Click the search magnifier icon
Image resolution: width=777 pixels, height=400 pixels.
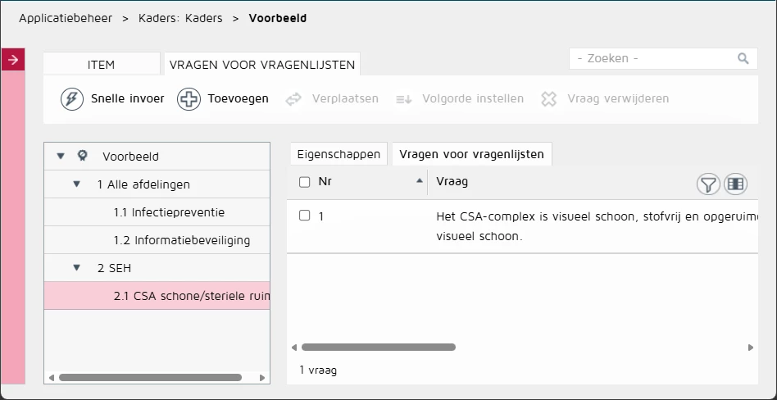[x=743, y=58]
